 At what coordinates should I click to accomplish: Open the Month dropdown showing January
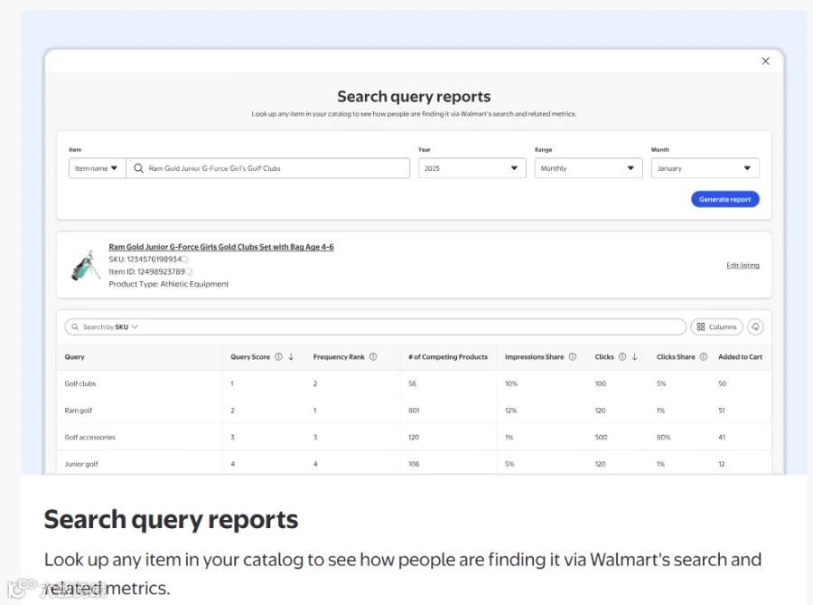click(706, 168)
